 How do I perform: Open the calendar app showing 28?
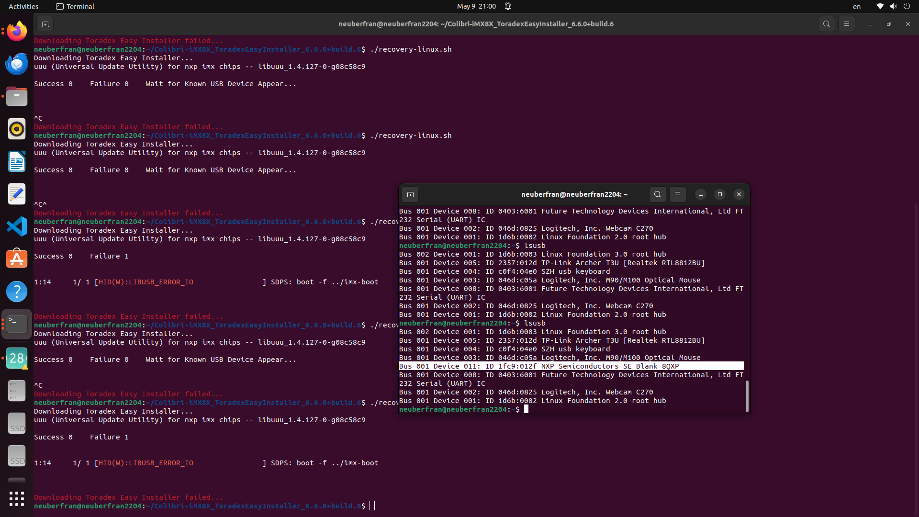point(17,358)
